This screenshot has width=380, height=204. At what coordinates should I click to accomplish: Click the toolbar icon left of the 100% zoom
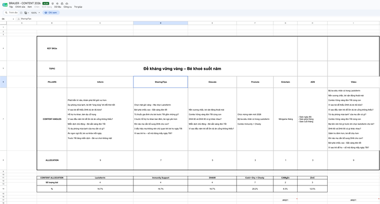[26, 12]
